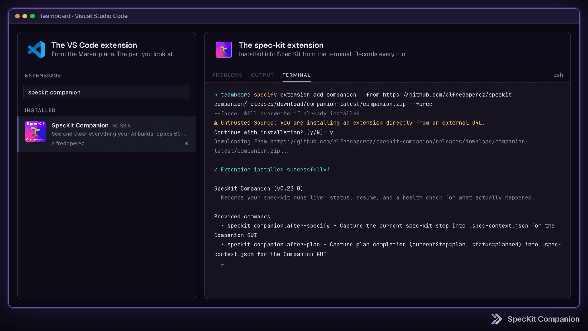The image size is (588, 331).
Task: Click the green checkmark before Extension installed
Action: 216,170
